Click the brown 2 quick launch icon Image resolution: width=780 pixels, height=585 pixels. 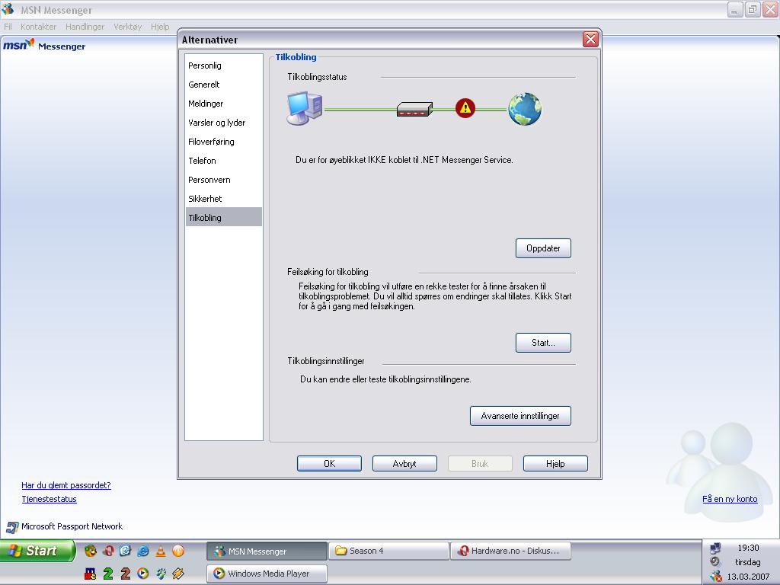pos(126,574)
